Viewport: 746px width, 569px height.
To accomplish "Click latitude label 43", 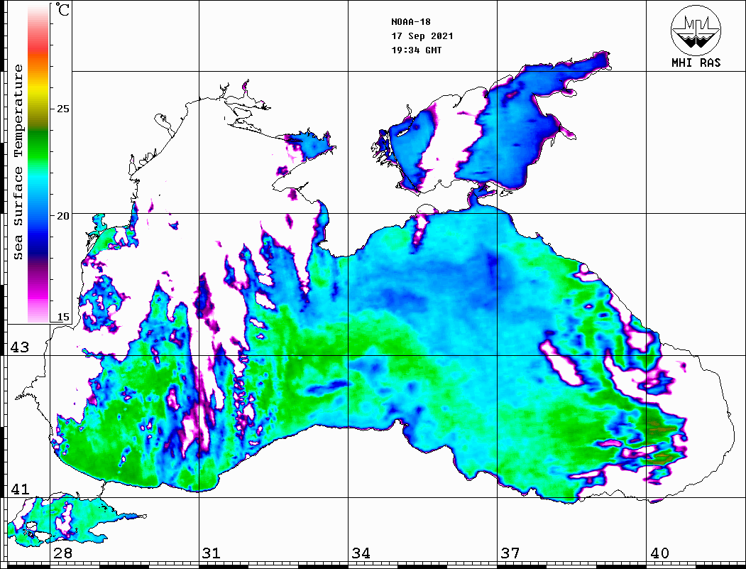I will coord(19,347).
